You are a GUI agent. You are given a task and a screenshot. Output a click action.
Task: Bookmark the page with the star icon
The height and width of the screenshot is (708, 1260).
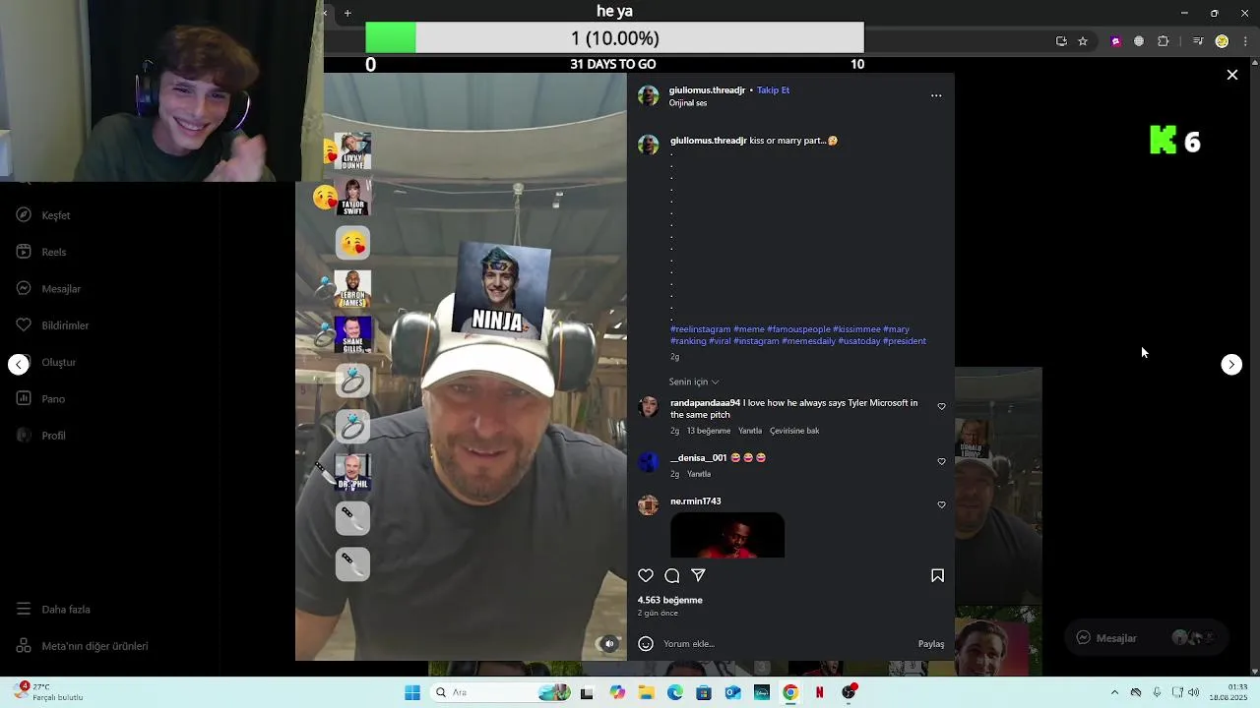(1083, 41)
